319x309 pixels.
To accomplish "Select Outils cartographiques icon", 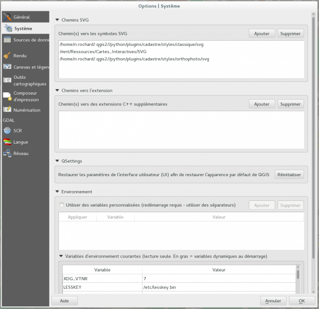I will (7, 80).
